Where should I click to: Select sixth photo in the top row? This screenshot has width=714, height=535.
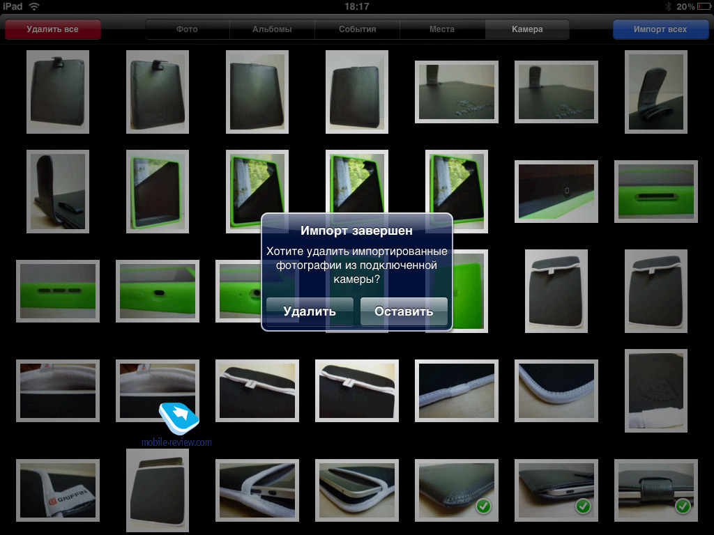click(x=556, y=92)
